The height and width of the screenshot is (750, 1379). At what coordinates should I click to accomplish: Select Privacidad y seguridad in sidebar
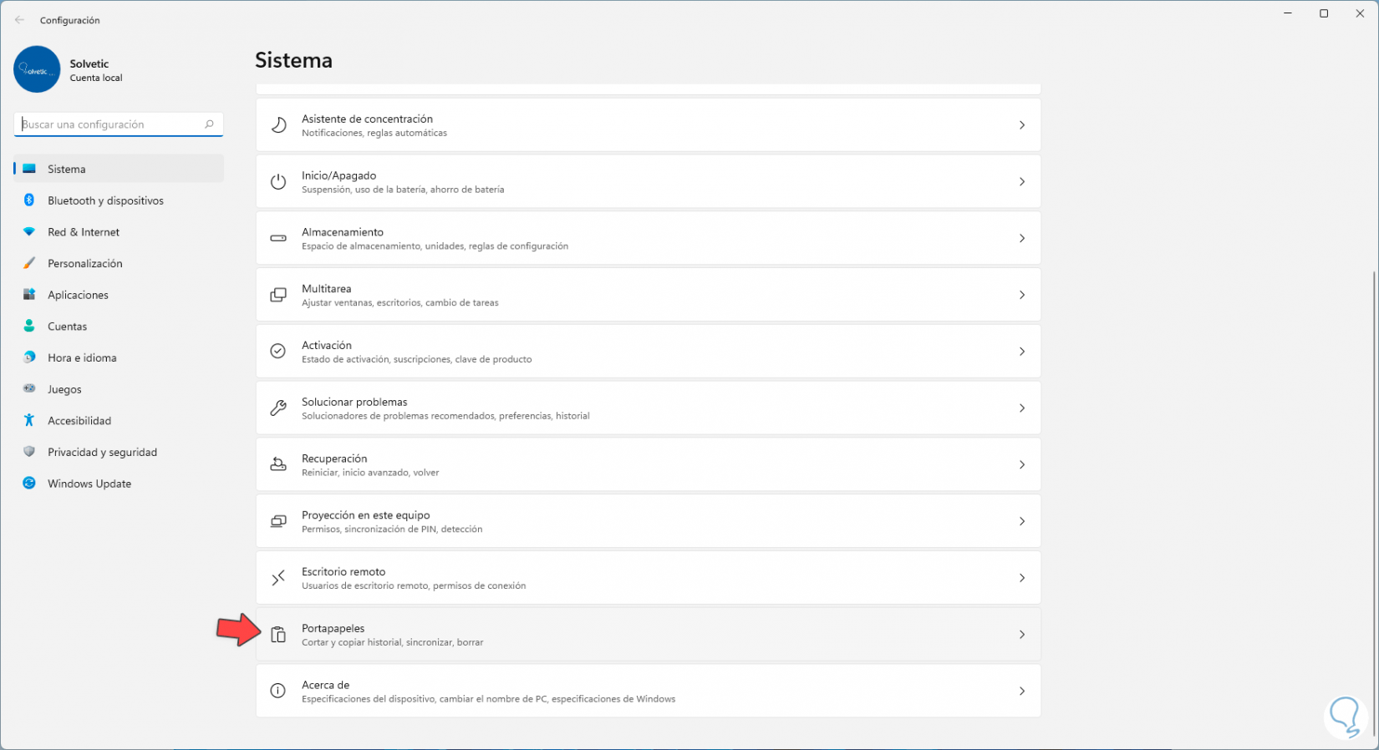pos(102,452)
